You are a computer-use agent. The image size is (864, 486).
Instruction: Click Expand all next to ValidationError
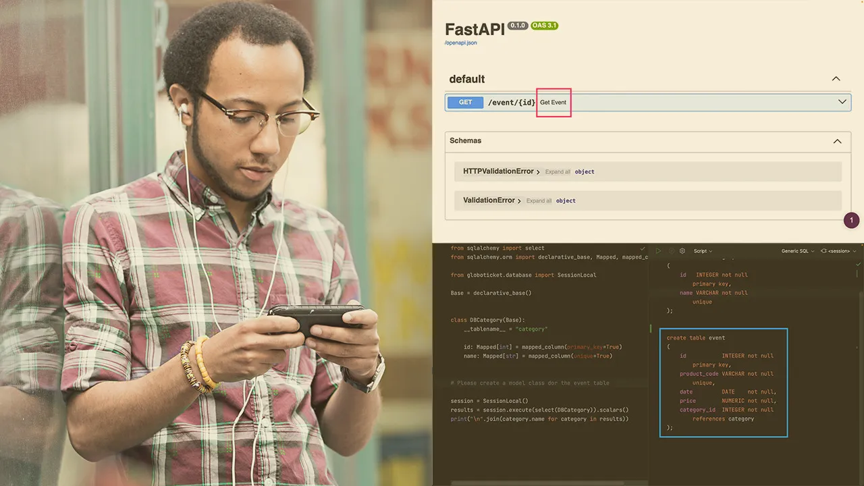tap(539, 201)
